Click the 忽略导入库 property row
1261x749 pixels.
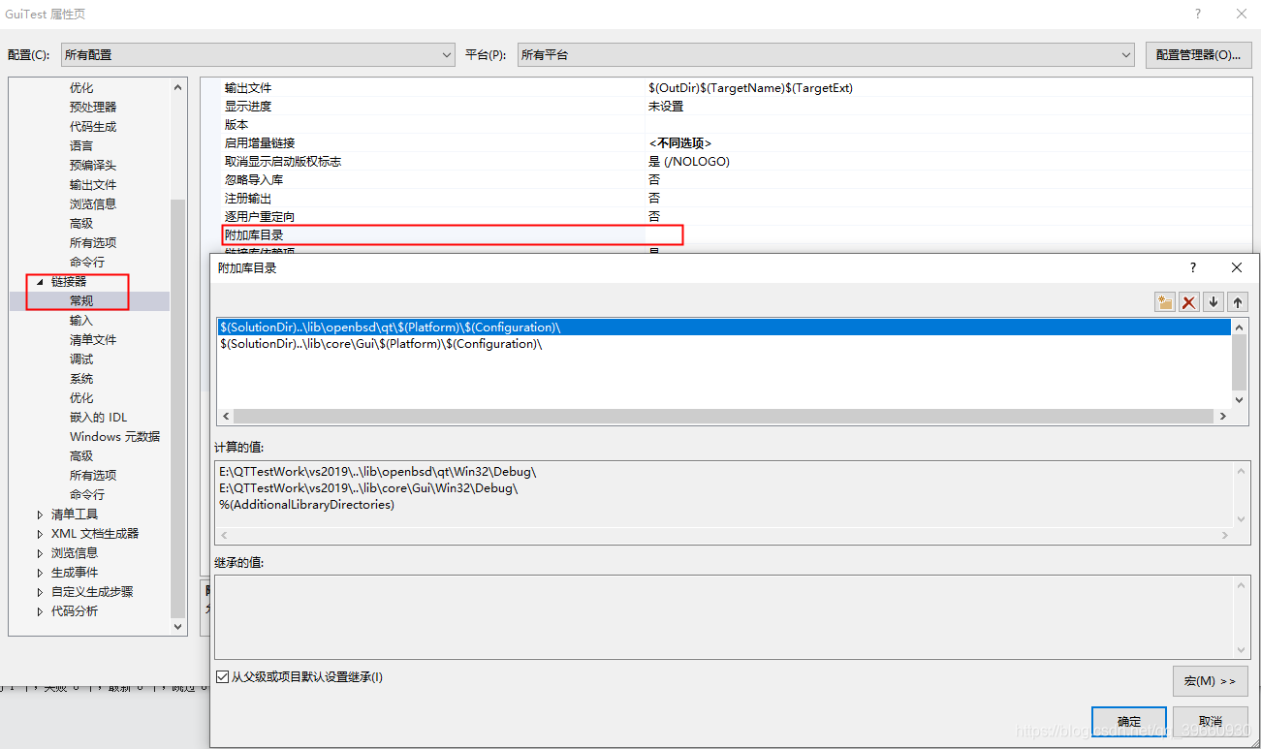737,180
